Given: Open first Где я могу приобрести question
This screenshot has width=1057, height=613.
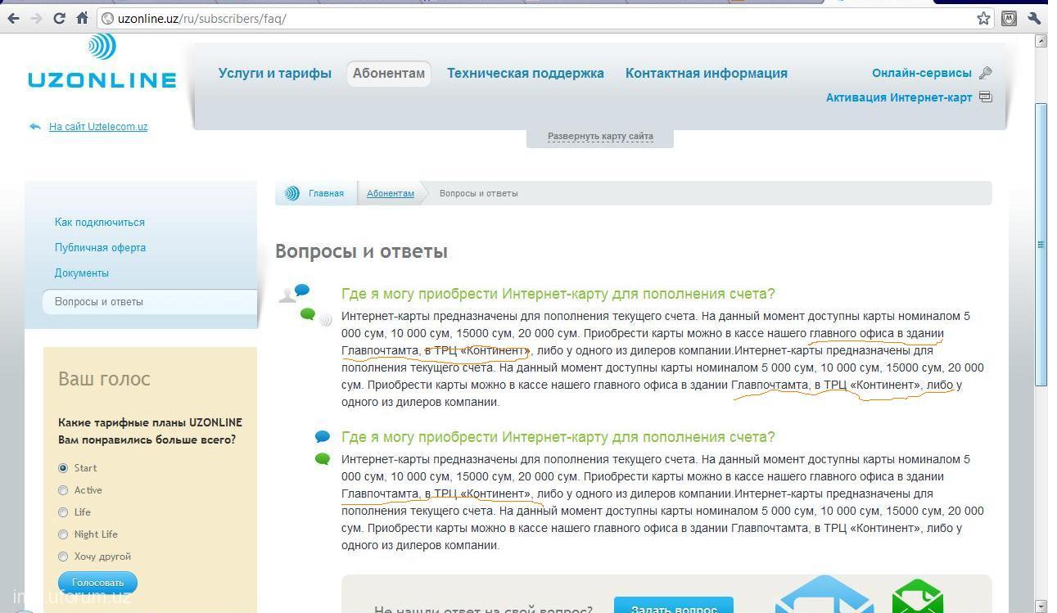Looking at the screenshot, I should tap(558, 294).
